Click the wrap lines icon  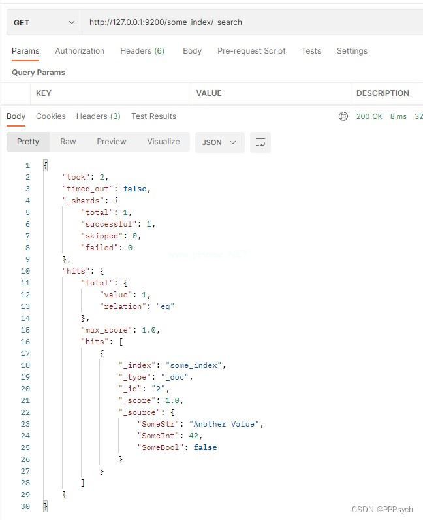pos(260,142)
